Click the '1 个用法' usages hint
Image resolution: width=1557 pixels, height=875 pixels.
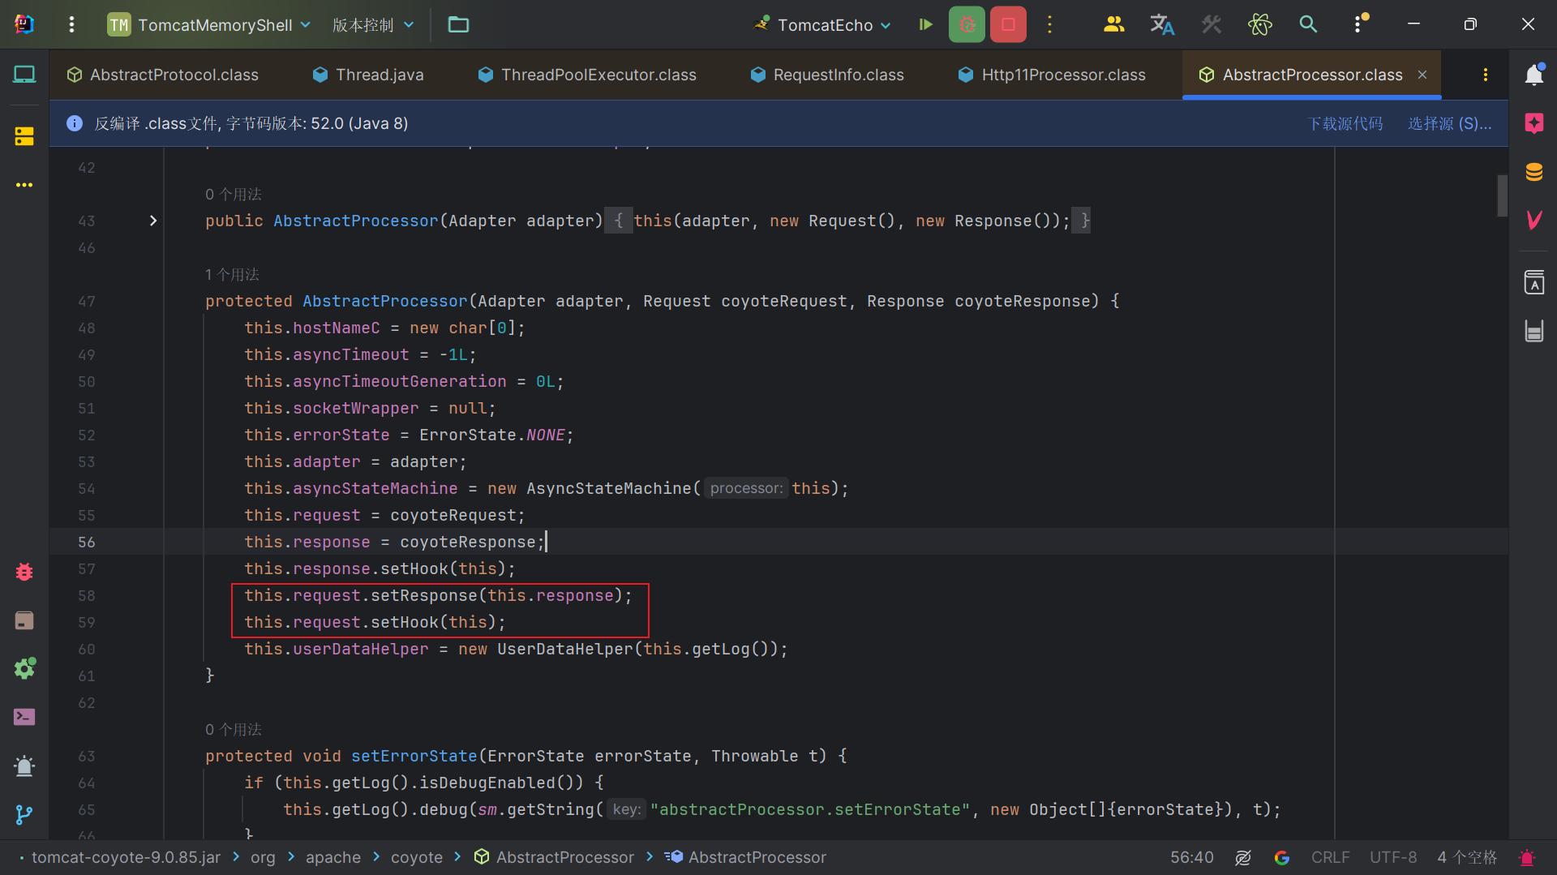coord(232,274)
